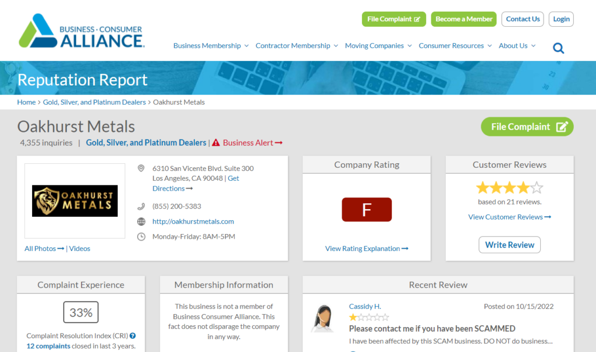Click the Business Alert warning triangle icon
The width and height of the screenshot is (596, 352).
[x=216, y=143]
